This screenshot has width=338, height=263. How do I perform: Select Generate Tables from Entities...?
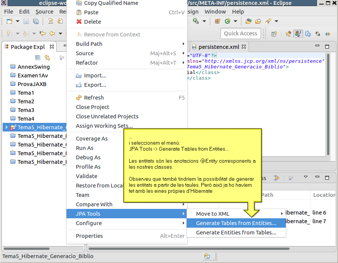pos(236,223)
